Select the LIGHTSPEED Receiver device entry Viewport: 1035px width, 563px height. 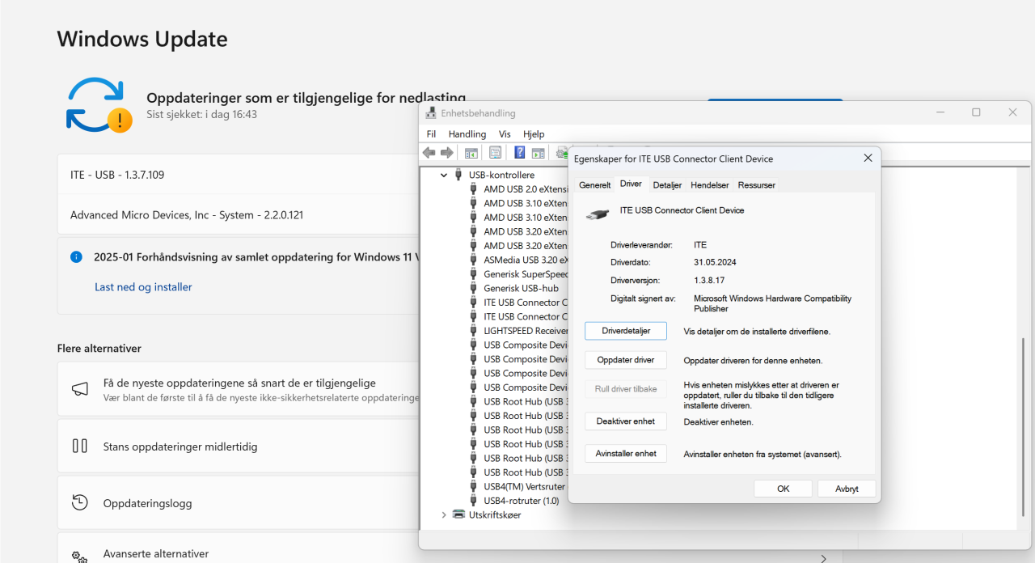(x=525, y=331)
